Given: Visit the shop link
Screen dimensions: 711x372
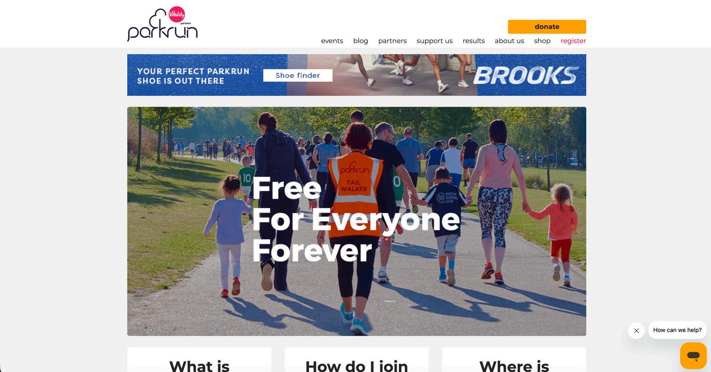Looking at the screenshot, I should 542,41.
